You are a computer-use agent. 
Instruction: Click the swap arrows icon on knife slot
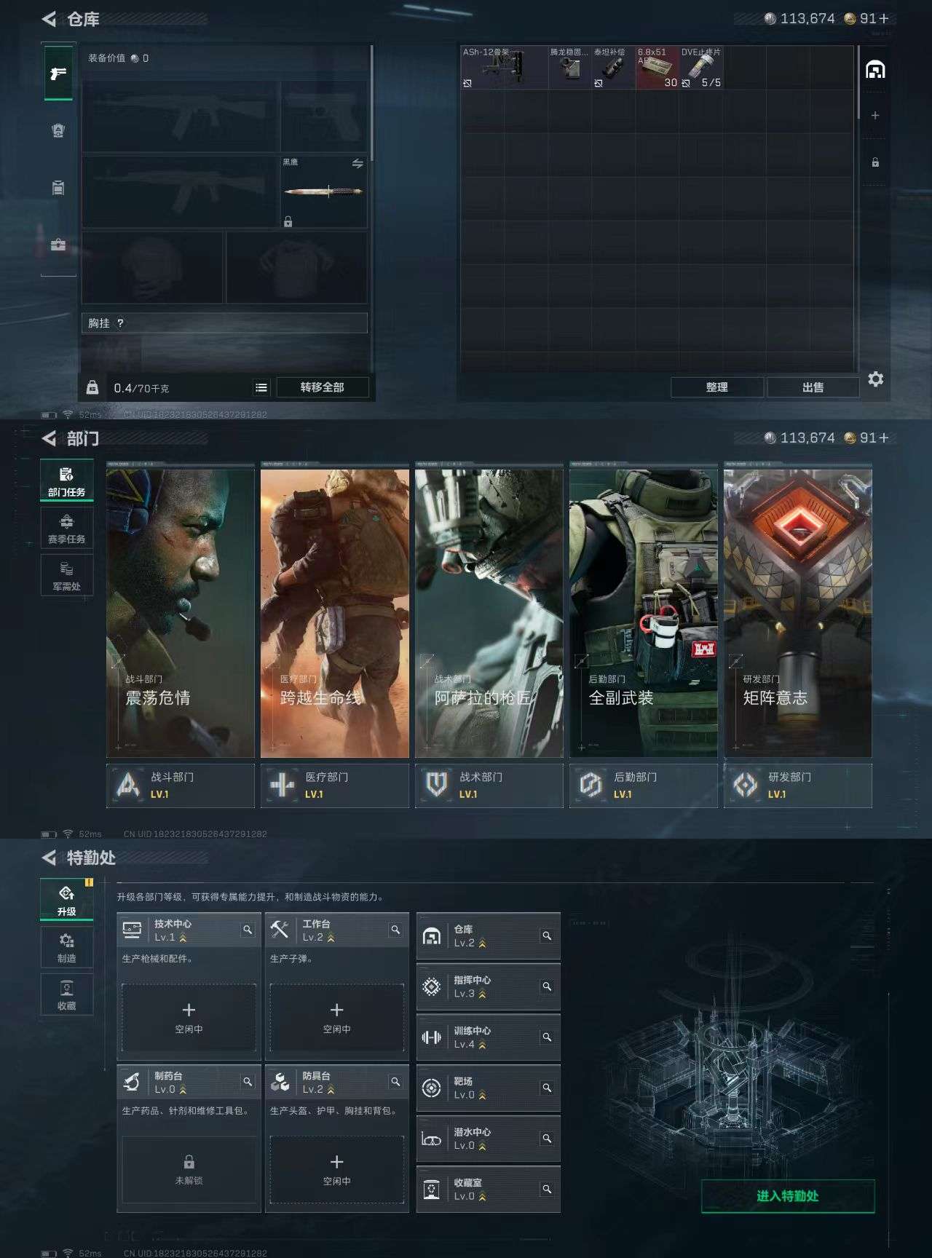(x=358, y=164)
